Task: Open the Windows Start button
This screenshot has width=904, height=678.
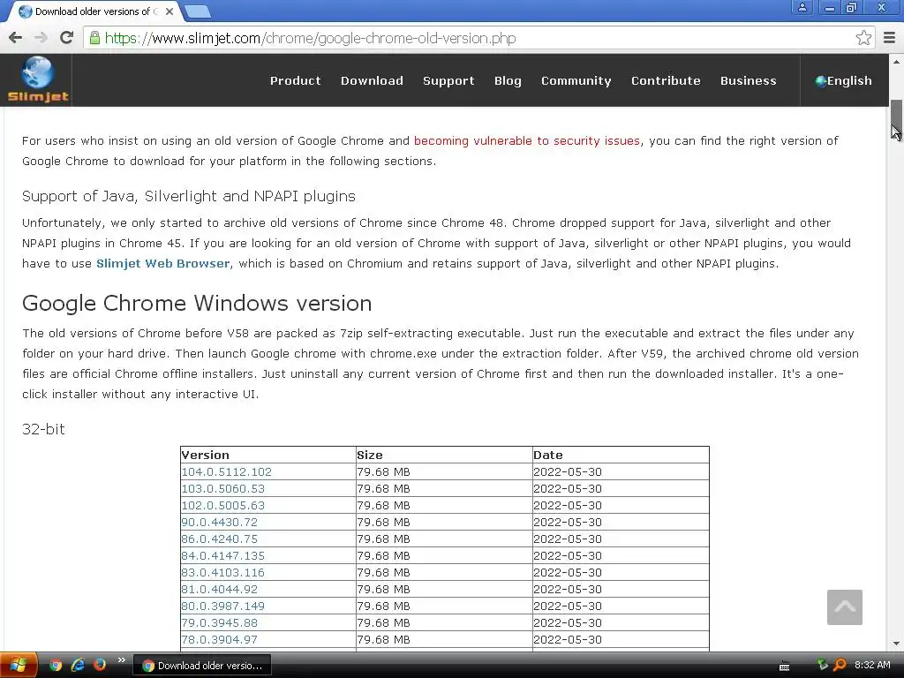Action: click(19, 666)
